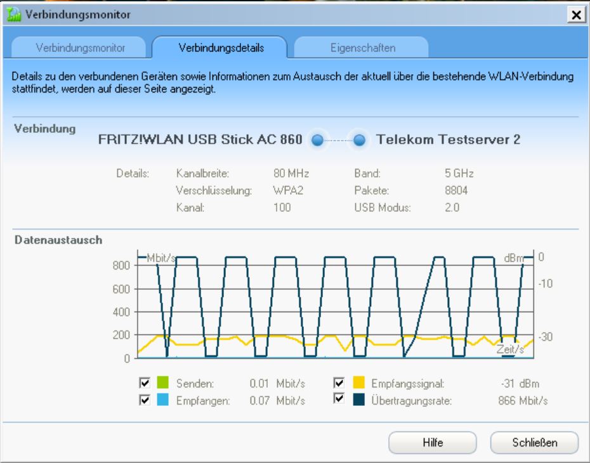Click the dBm axis label on graph

514,258
